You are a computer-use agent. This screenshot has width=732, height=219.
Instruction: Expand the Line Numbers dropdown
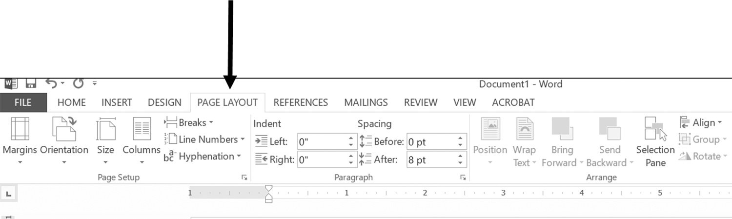204,139
